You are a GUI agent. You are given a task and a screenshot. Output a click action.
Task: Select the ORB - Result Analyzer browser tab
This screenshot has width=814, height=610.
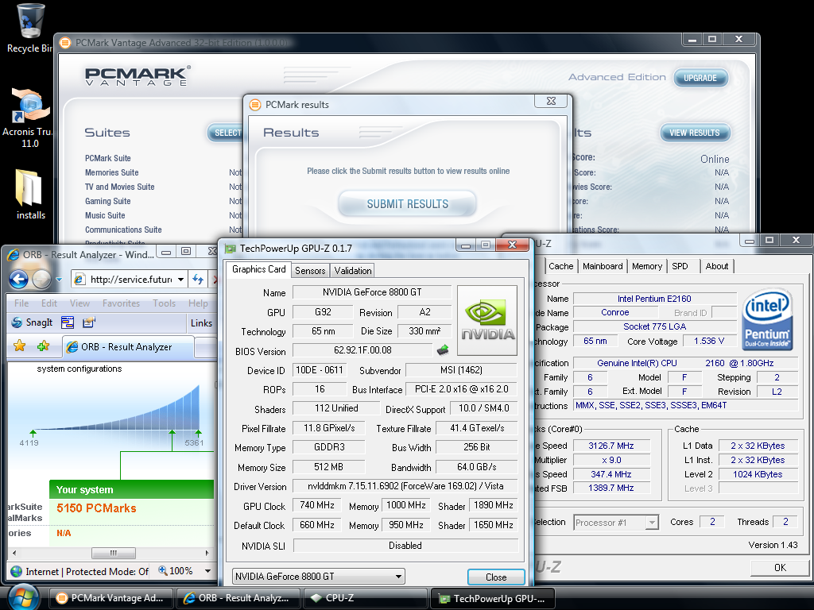coord(128,346)
